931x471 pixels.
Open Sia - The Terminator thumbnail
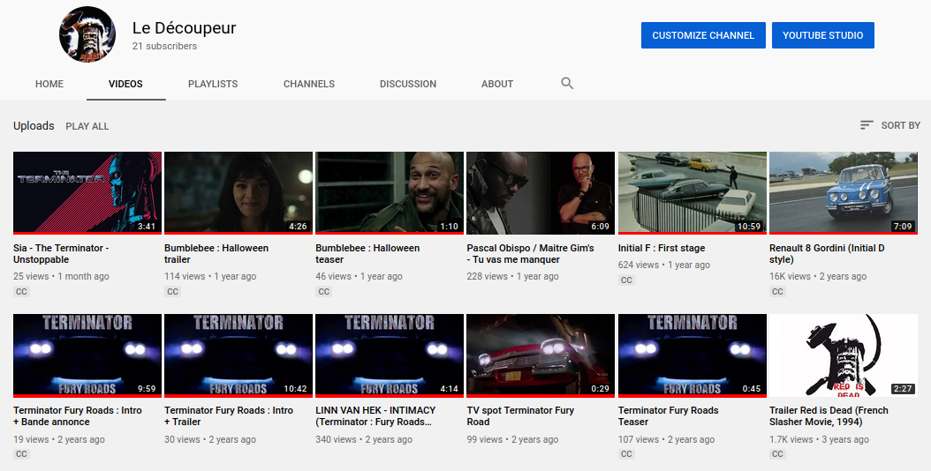click(87, 193)
